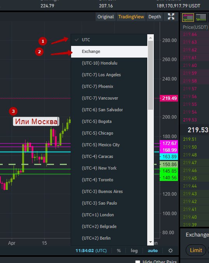The width and height of the screenshot is (209, 263).
Task: Select (UTC+2) Belgrade timezone
Action: coord(109,226)
